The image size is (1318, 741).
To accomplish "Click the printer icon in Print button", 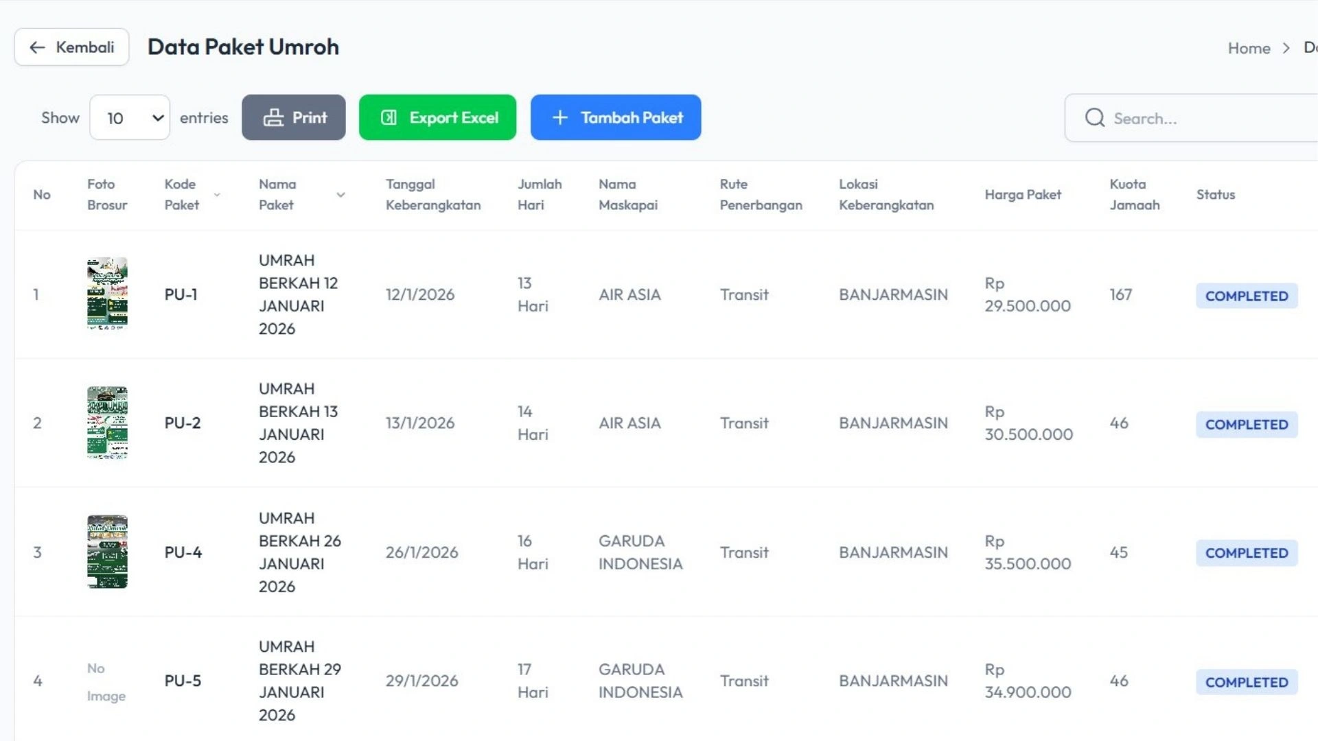I will [273, 118].
